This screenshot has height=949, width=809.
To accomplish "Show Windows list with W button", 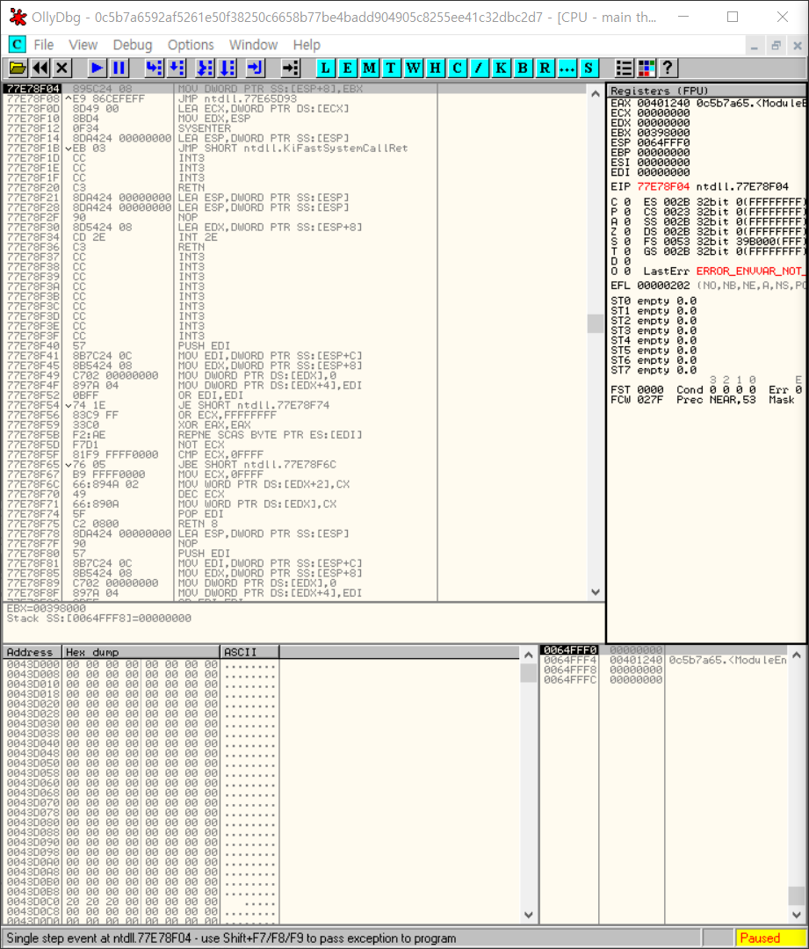I will 413,68.
